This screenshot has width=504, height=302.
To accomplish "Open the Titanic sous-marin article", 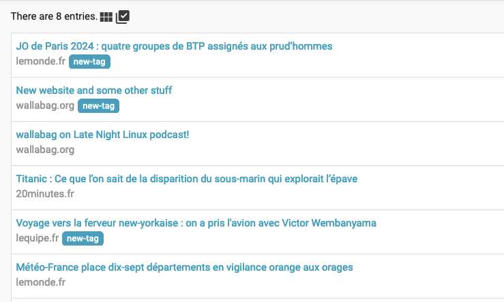I will pos(187,179).
